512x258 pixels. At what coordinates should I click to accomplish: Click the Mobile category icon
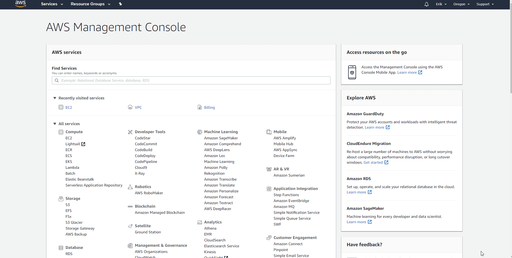pyautogui.click(x=269, y=132)
